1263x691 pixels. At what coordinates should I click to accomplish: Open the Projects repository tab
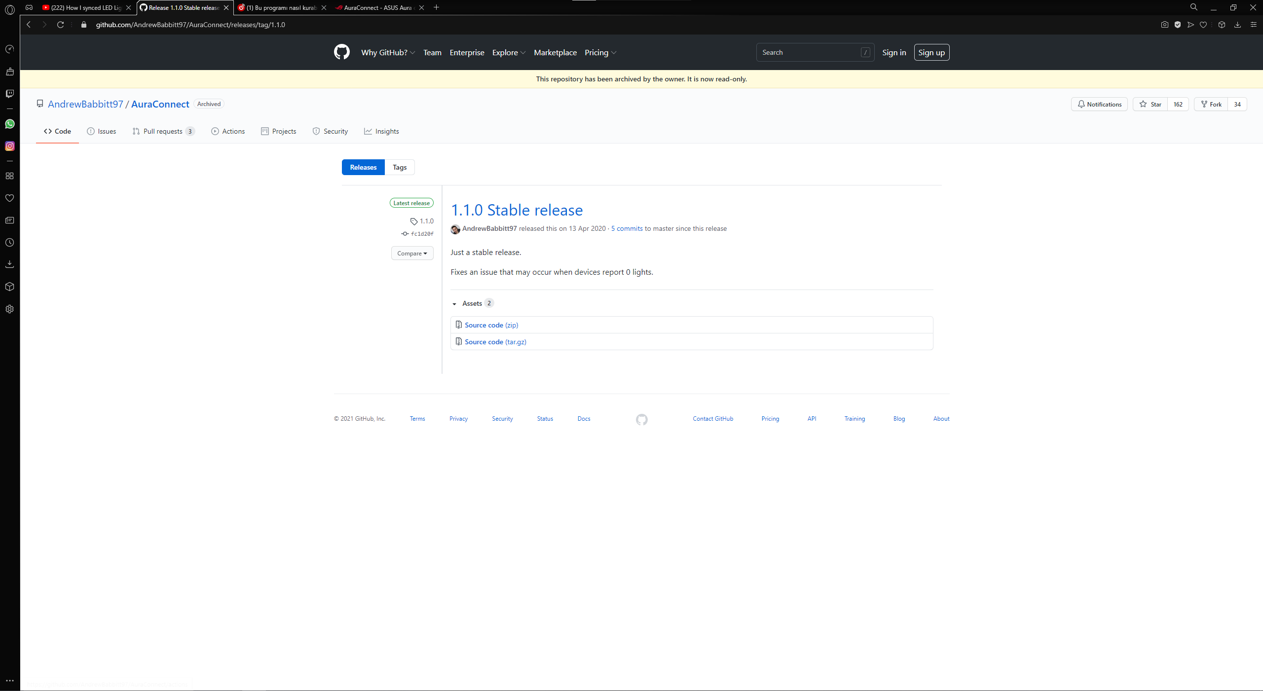(x=279, y=131)
